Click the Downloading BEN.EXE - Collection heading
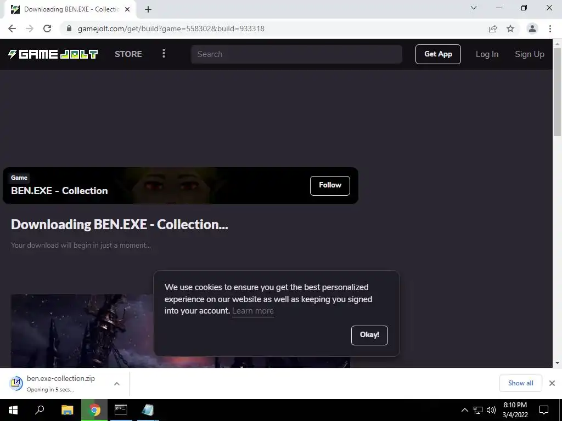This screenshot has width=562, height=421. pyautogui.click(x=119, y=224)
